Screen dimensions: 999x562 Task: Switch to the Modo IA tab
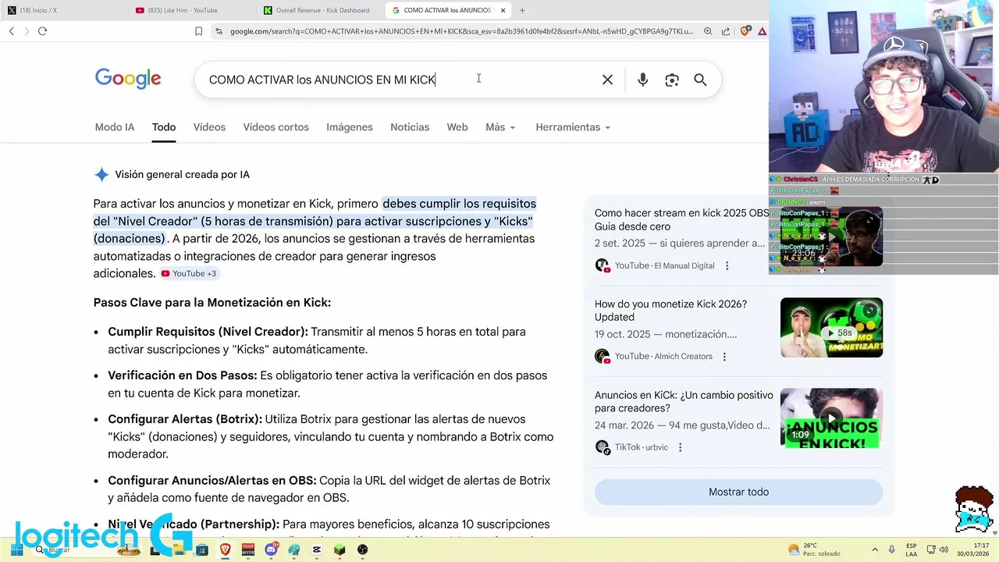[x=115, y=127]
